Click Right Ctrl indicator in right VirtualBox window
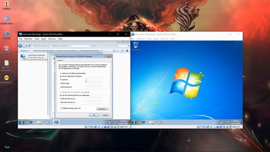The width and height of the screenshot is (270, 152). (x=236, y=127)
